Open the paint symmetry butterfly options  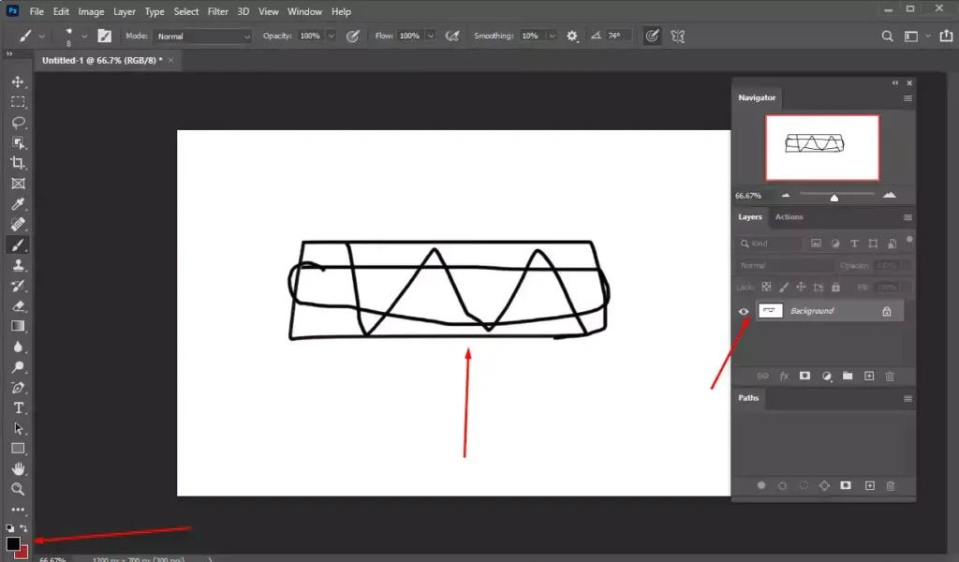677,36
